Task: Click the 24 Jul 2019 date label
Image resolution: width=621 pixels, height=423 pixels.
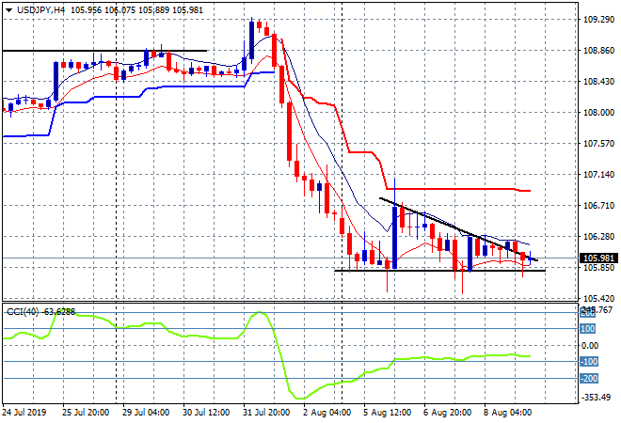Action: click(x=24, y=412)
